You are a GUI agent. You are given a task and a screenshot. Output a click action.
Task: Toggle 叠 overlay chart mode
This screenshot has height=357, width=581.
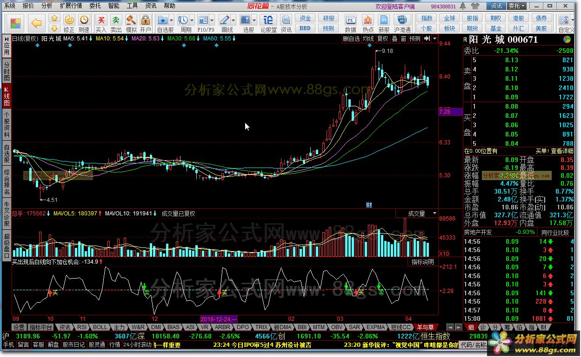coord(394,39)
